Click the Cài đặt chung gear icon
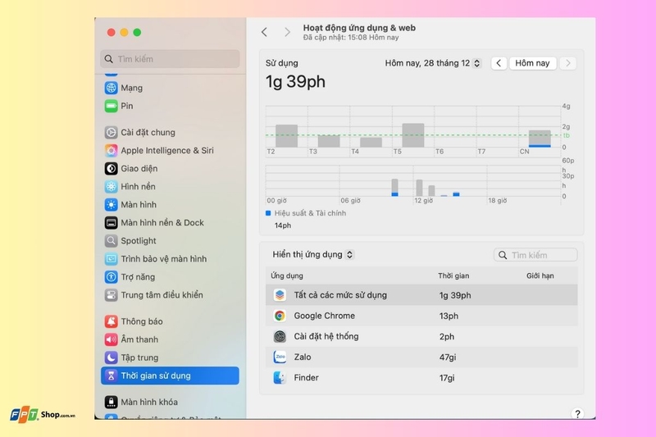656x437 pixels. [x=111, y=132]
